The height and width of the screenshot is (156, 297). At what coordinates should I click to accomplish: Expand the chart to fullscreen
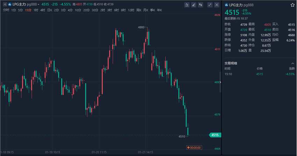pyautogui.click(x=210, y=5)
